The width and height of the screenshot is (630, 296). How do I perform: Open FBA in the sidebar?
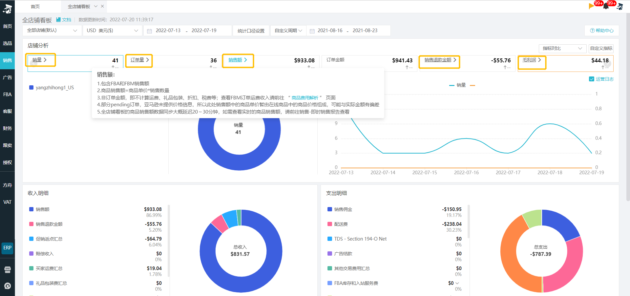[x=7, y=95]
